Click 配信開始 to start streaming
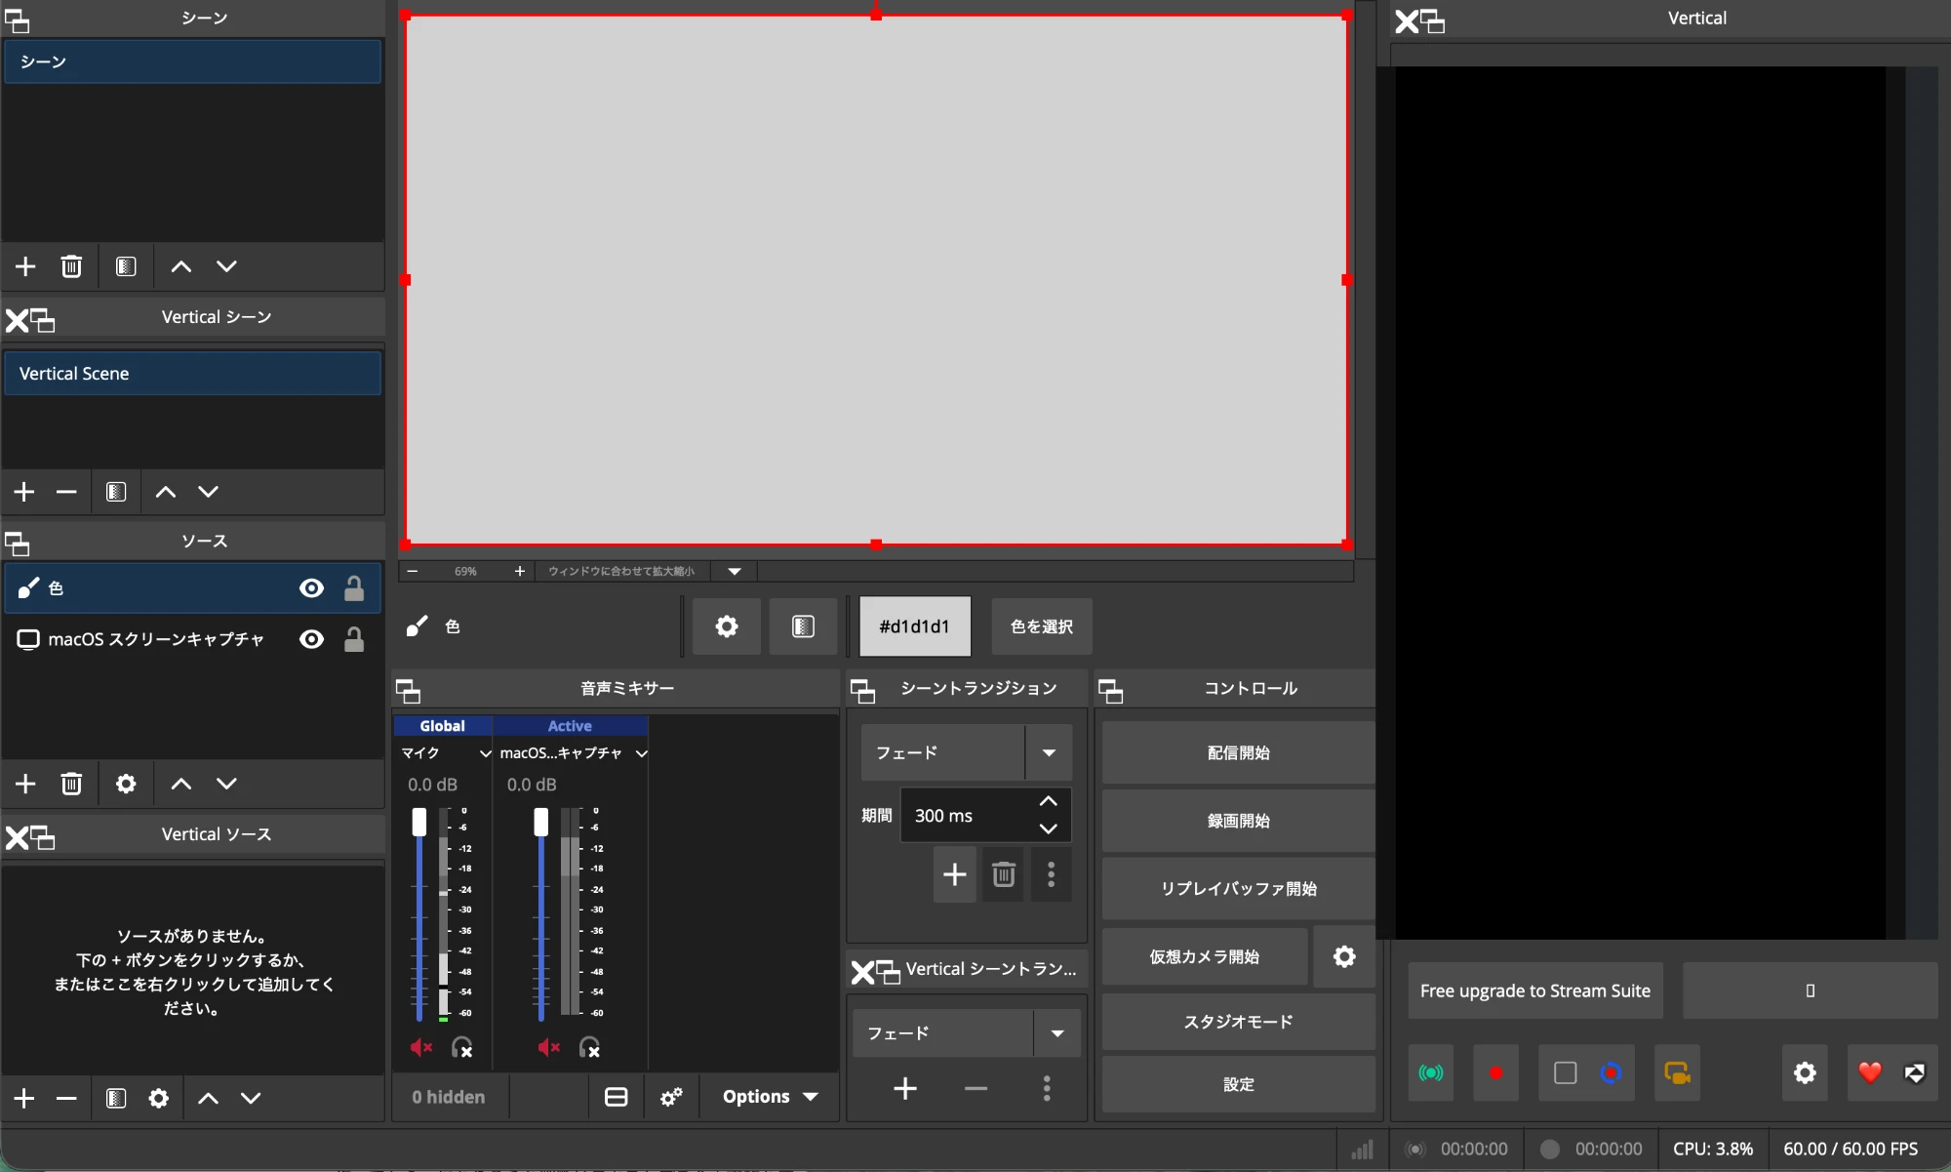This screenshot has width=1951, height=1172. 1238,752
